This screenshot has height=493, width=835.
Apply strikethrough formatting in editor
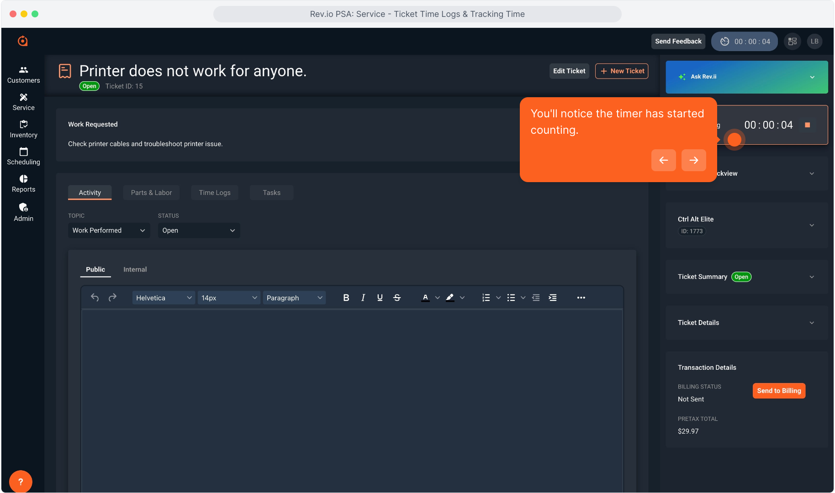tap(396, 298)
